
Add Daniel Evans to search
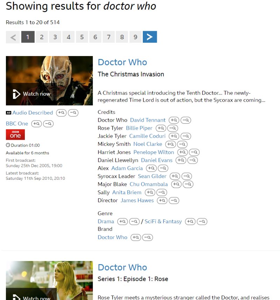click(x=181, y=160)
